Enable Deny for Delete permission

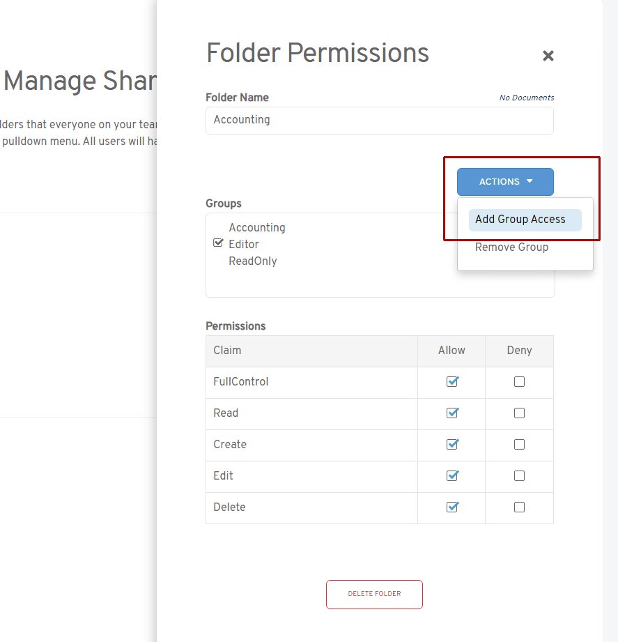click(519, 507)
